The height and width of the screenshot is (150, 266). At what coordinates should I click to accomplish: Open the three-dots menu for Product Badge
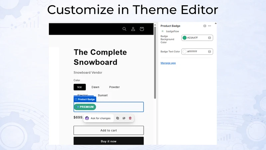click(209, 26)
